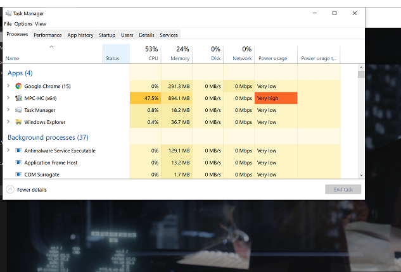
Task: Click the Task Manager title bar icon
Action: coord(8,13)
